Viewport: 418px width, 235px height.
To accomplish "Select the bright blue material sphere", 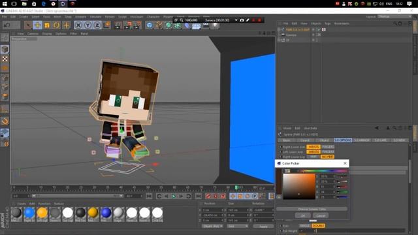I will coord(29,213).
